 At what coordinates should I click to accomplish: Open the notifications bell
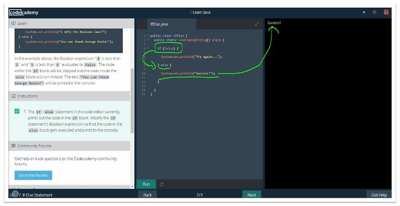pos(374,12)
